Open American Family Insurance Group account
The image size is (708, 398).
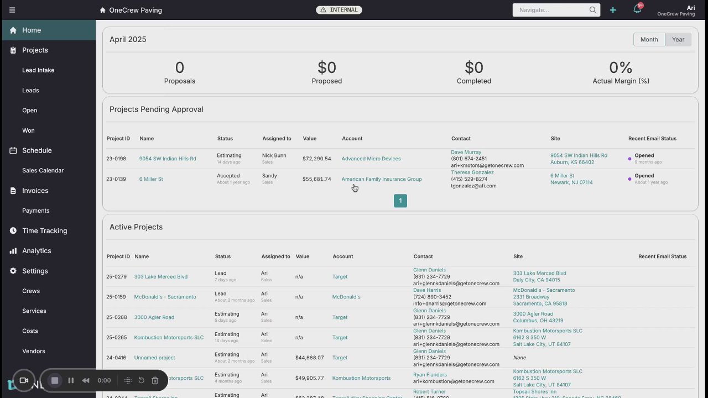(382, 179)
